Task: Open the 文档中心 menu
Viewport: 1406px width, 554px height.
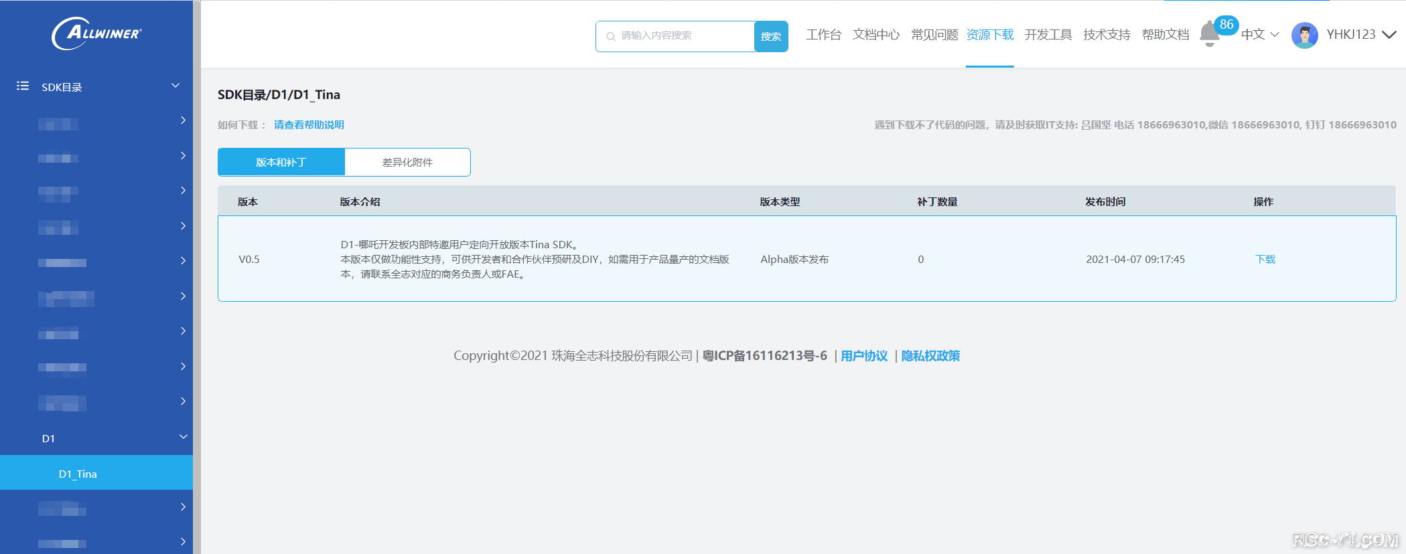Action: point(875,35)
